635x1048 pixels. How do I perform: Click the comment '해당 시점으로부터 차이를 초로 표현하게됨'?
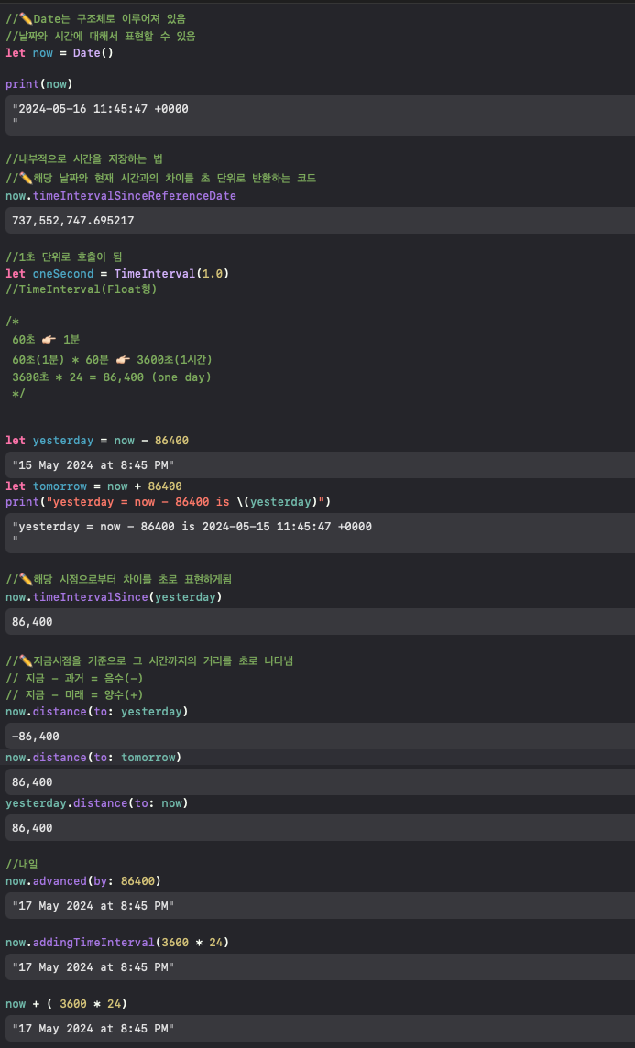118,580
